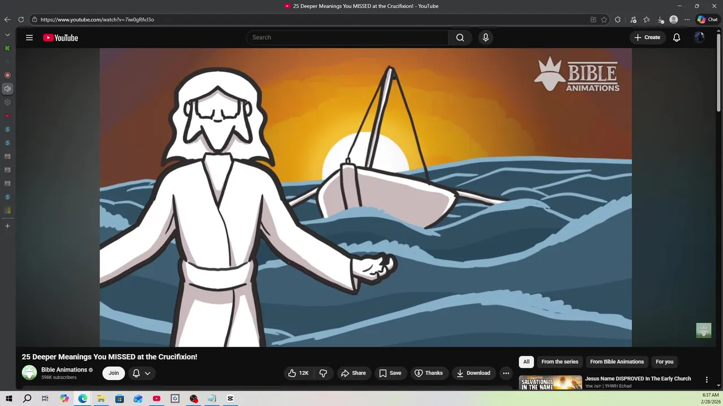Open Jesus Name DISPROVED video thumbnail
The width and height of the screenshot is (723, 406).
[x=550, y=382]
